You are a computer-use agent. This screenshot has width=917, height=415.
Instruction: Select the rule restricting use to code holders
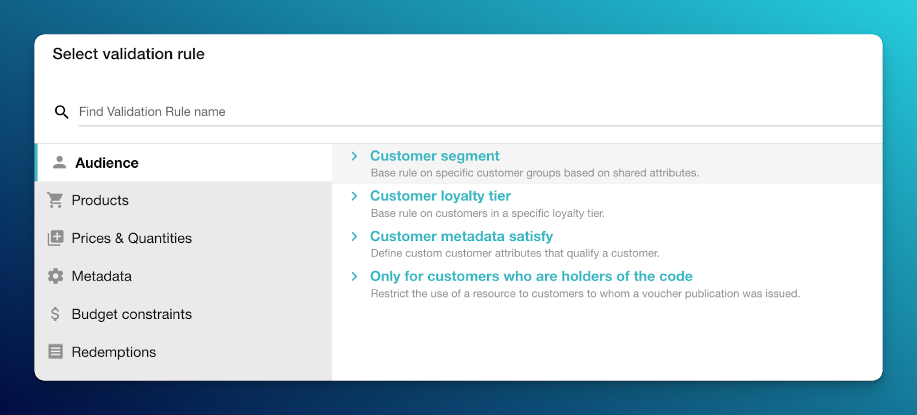pos(531,276)
